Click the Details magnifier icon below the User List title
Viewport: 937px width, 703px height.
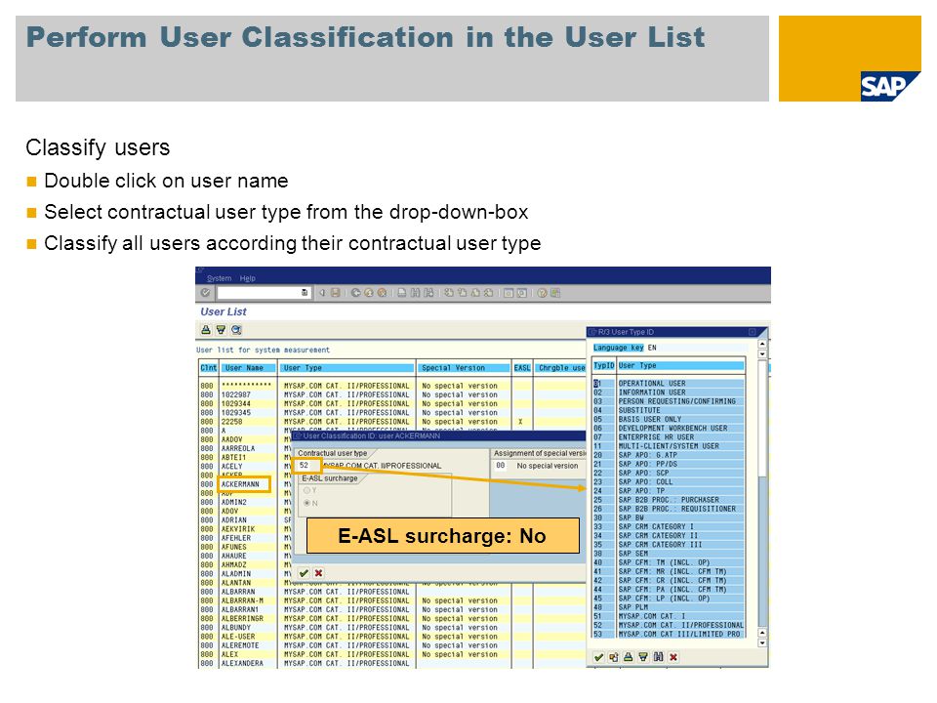[236, 330]
